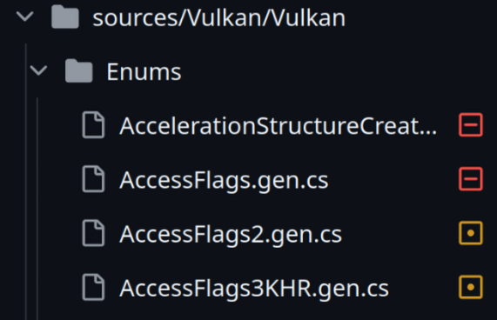Click file icon beside AccelerationStructureCreat… entry
This screenshot has height=320, width=497.
pyautogui.click(x=93, y=124)
